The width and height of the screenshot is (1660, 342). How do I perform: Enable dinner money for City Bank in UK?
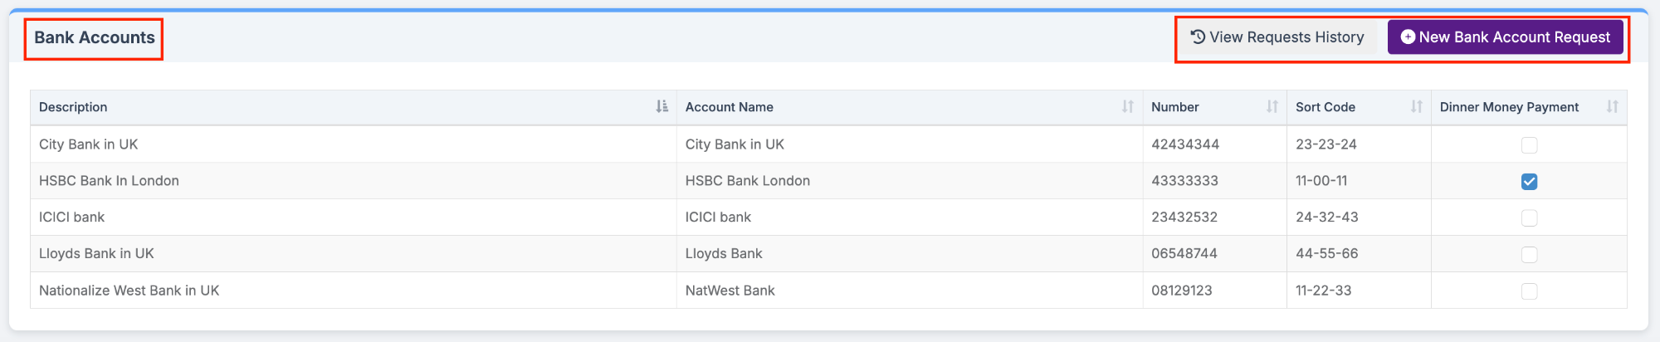[1529, 145]
